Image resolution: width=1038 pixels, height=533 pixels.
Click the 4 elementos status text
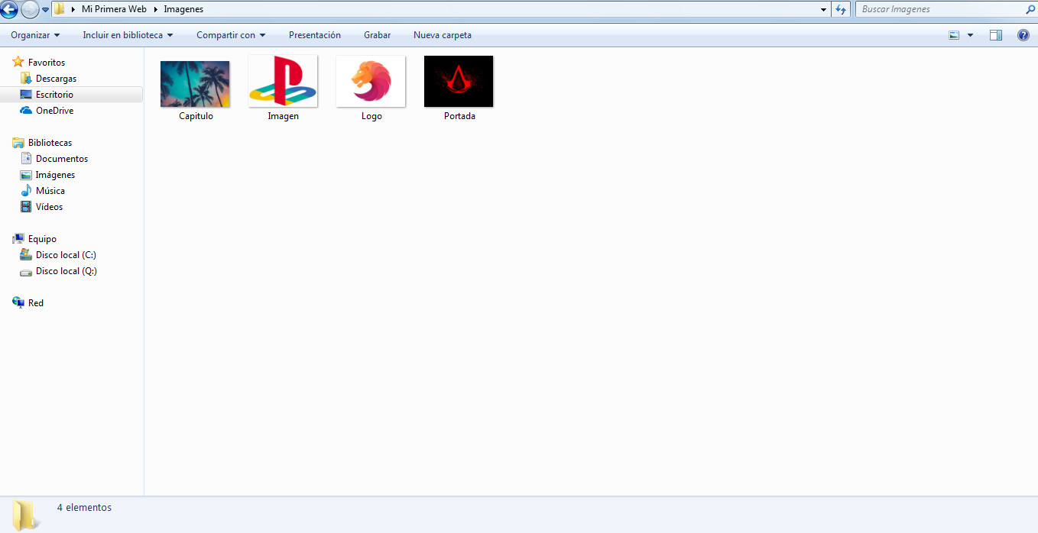click(x=84, y=507)
